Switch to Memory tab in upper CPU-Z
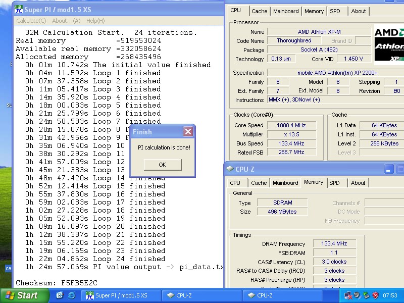The image size is (404, 303). [314, 11]
